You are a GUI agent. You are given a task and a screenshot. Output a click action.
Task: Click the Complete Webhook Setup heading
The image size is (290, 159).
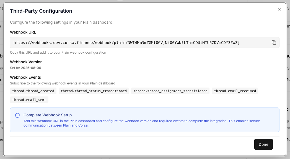tap(48, 115)
